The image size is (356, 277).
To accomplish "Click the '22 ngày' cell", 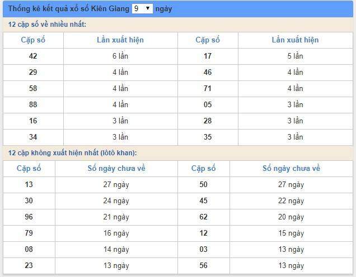I will (x=291, y=201).
